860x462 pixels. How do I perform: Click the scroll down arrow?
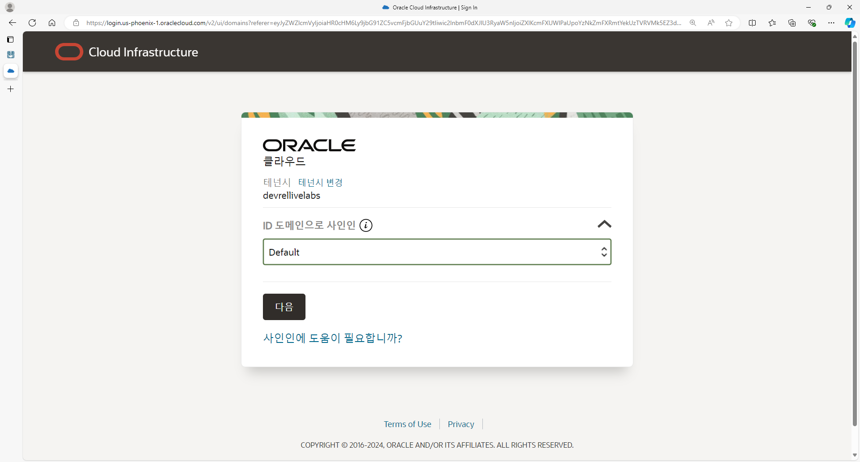855,455
